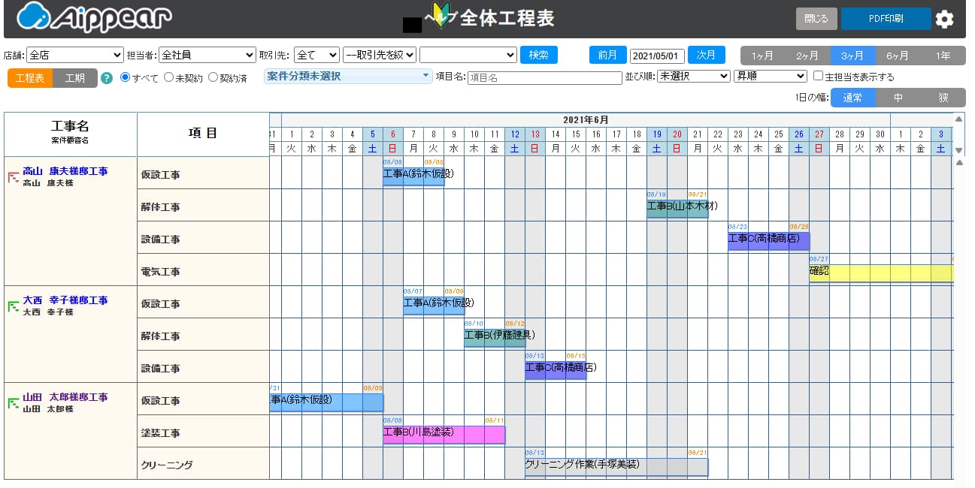Screen dimensions: 975x488
Task: Select 高山's 工事C(高橋商店) purple bar
Action: pyautogui.click(x=768, y=241)
